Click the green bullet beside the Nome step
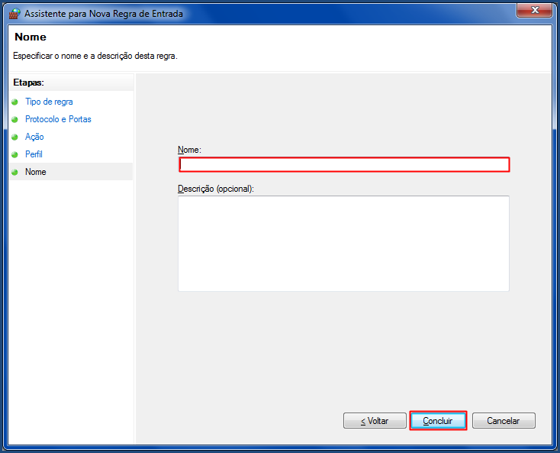Image resolution: width=560 pixels, height=453 pixels. tap(14, 172)
